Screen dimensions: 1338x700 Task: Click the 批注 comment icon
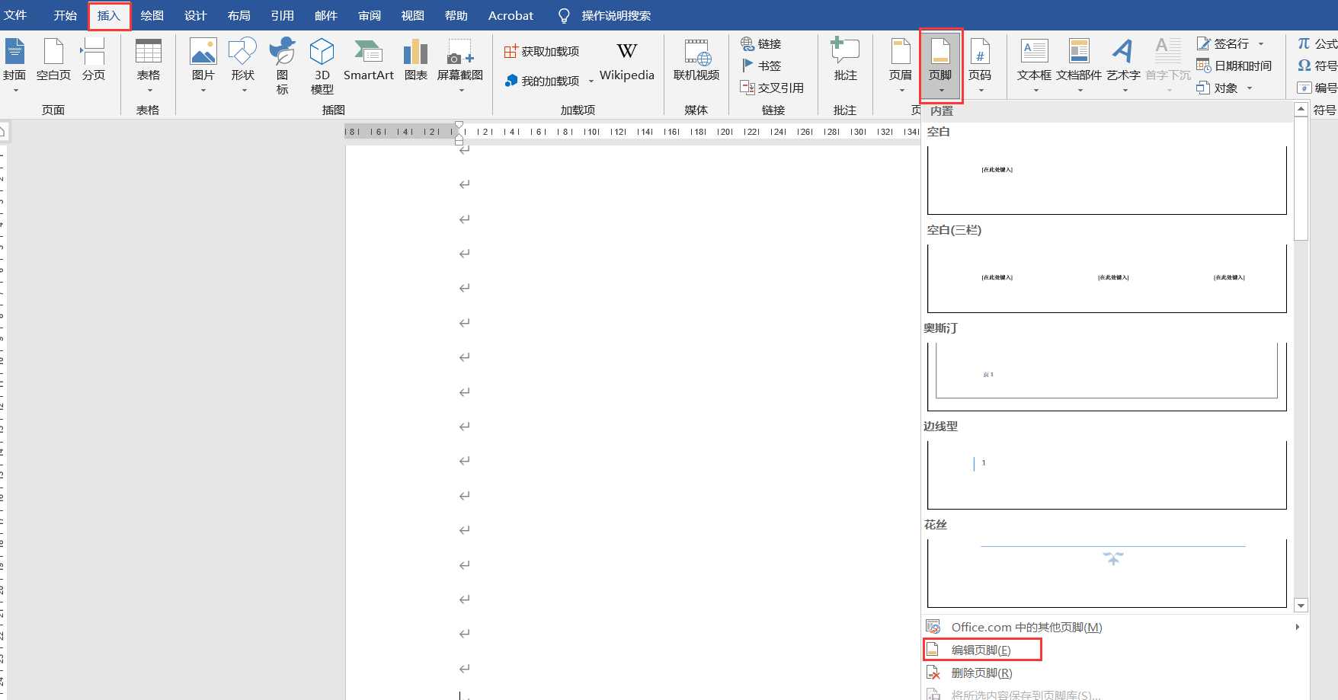pyautogui.click(x=845, y=61)
